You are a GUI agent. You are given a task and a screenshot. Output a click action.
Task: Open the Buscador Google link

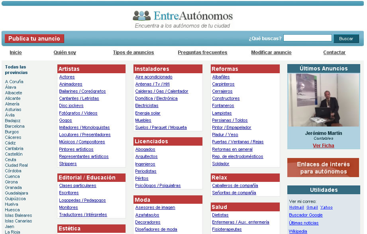pos(306,215)
